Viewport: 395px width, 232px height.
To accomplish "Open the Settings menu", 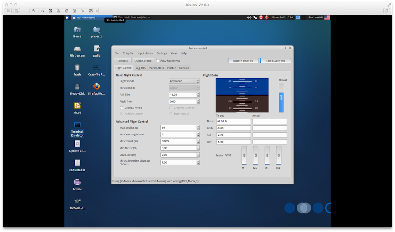I will pos(162,53).
